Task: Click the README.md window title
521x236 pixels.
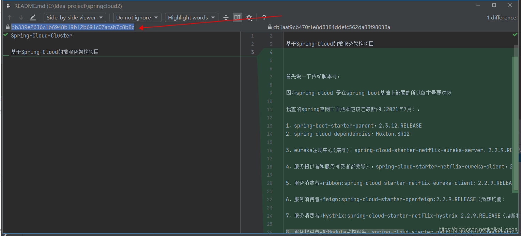Action: (x=68, y=6)
